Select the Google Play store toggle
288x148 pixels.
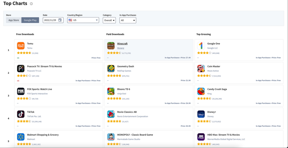[30, 20]
